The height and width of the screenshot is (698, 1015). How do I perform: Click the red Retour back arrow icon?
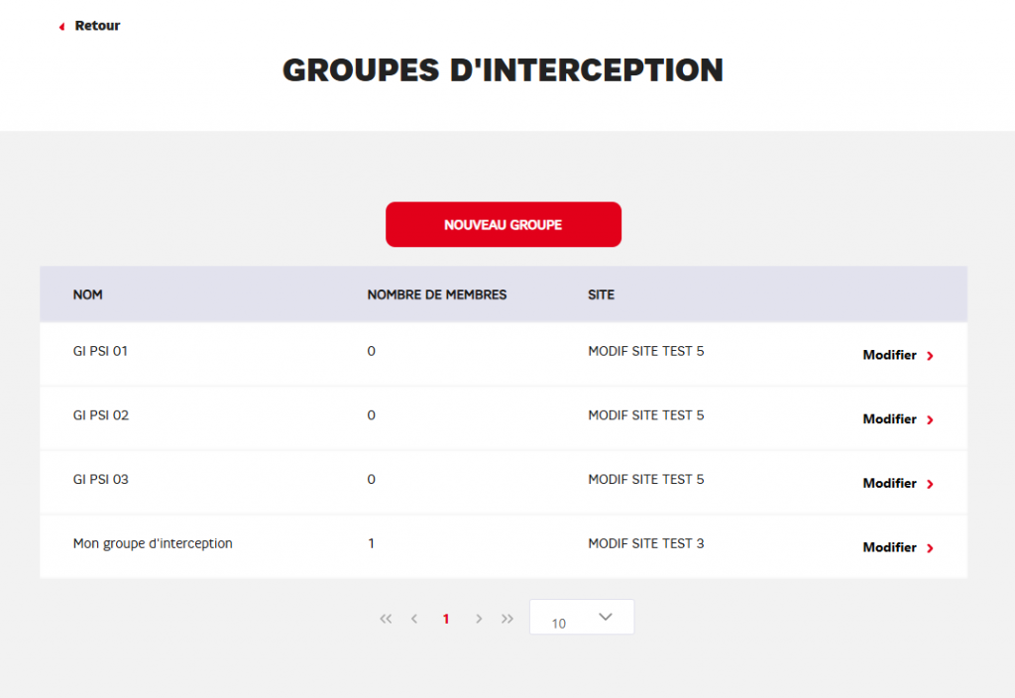61,26
